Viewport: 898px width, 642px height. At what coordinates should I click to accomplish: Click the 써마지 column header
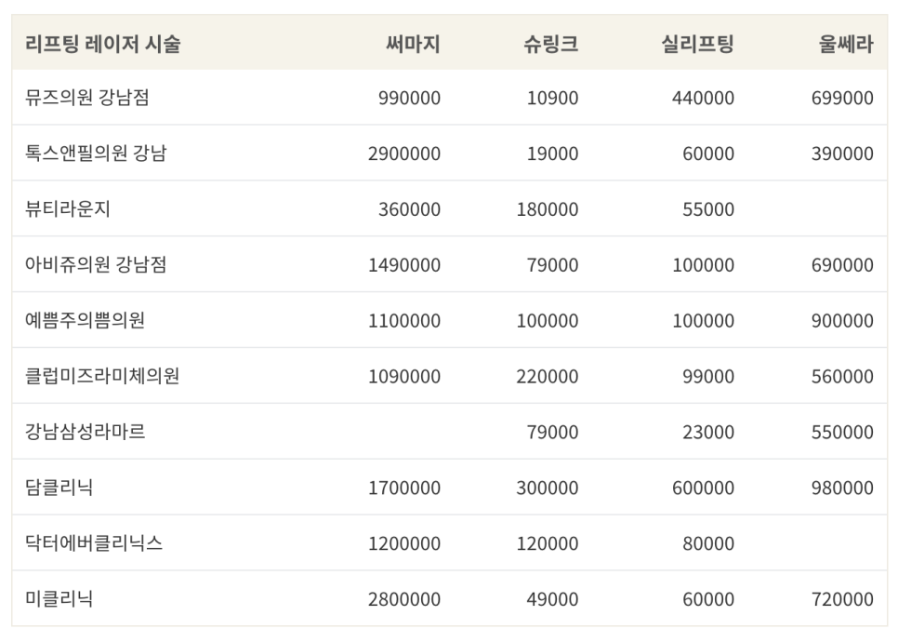point(413,44)
